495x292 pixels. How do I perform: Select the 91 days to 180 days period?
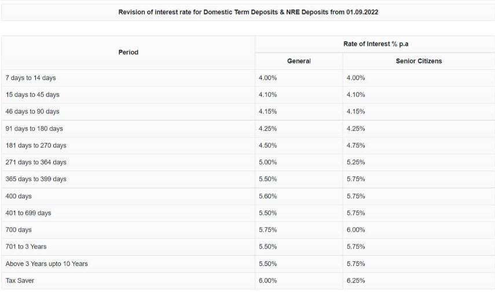tap(34, 128)
